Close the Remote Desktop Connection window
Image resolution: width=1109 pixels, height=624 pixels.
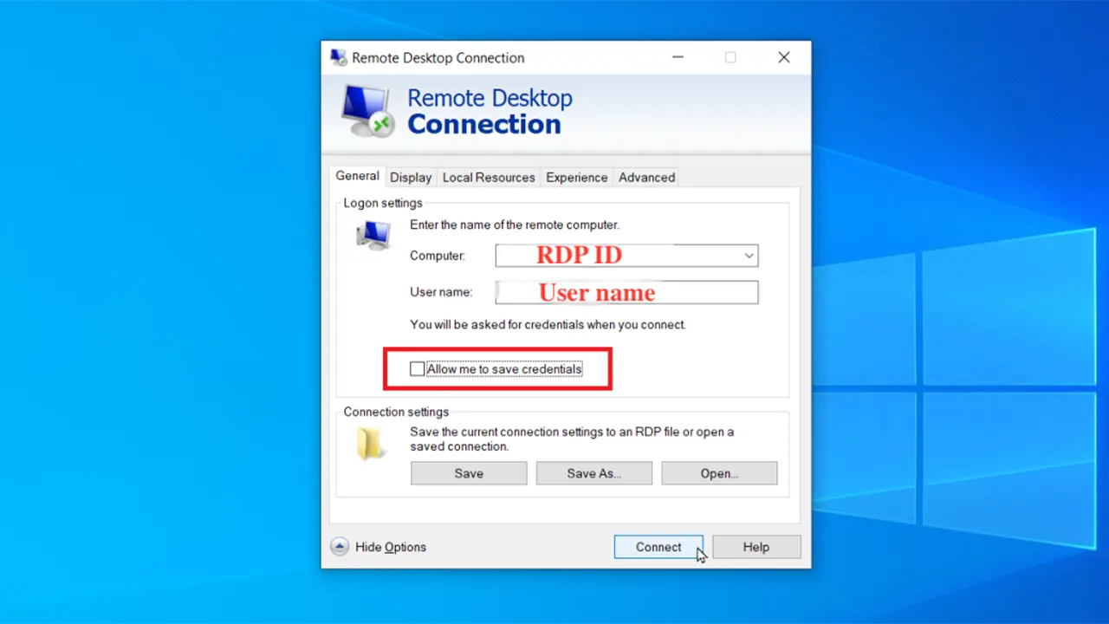[784, 57]
